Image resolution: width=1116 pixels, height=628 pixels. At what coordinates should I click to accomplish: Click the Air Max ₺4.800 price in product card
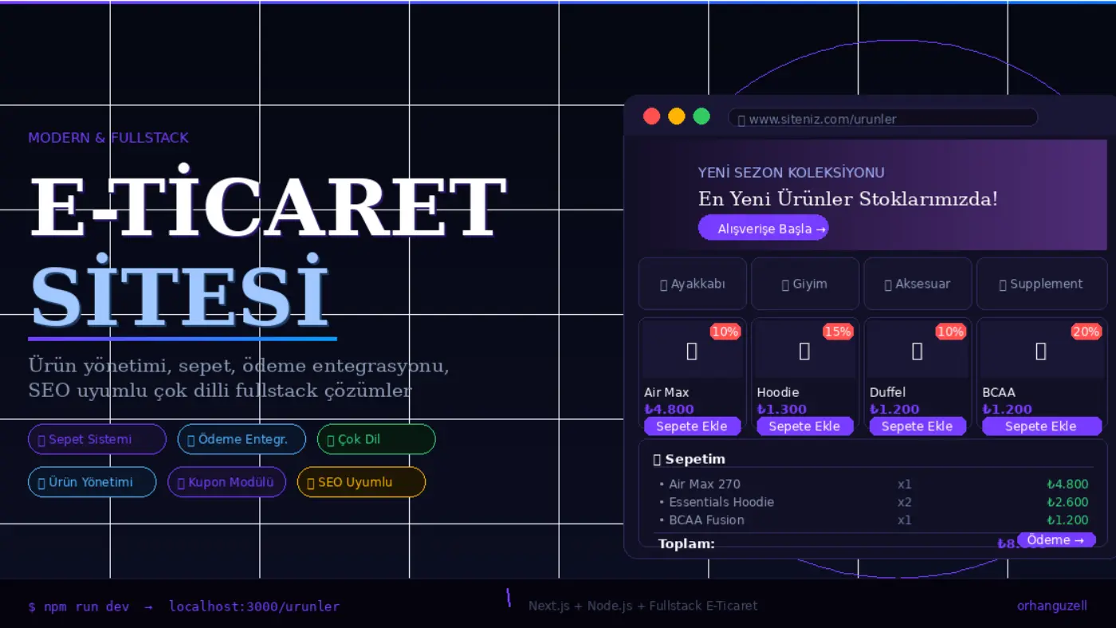[x=669, y=409]
